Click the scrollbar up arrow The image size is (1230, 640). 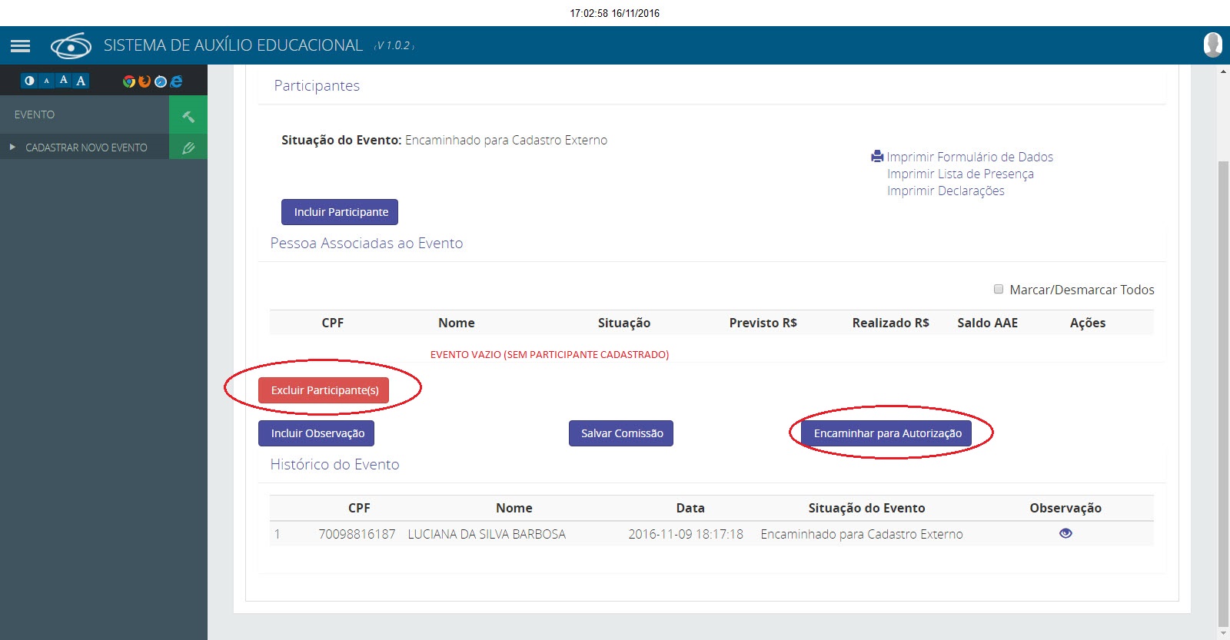pos(1223,71)
